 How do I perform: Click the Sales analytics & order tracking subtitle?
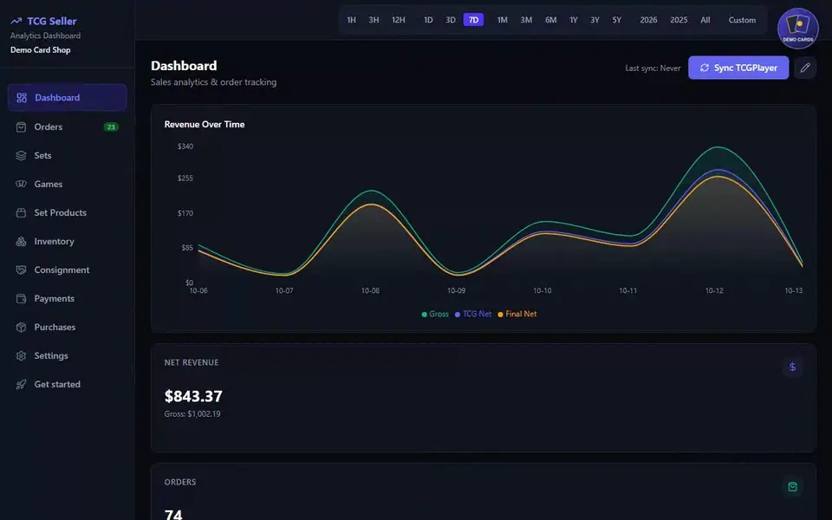coord(213,82)
